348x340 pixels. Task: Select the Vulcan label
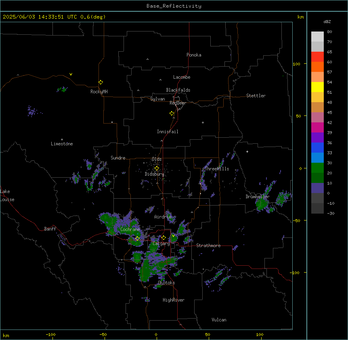[x=219, y=320]
